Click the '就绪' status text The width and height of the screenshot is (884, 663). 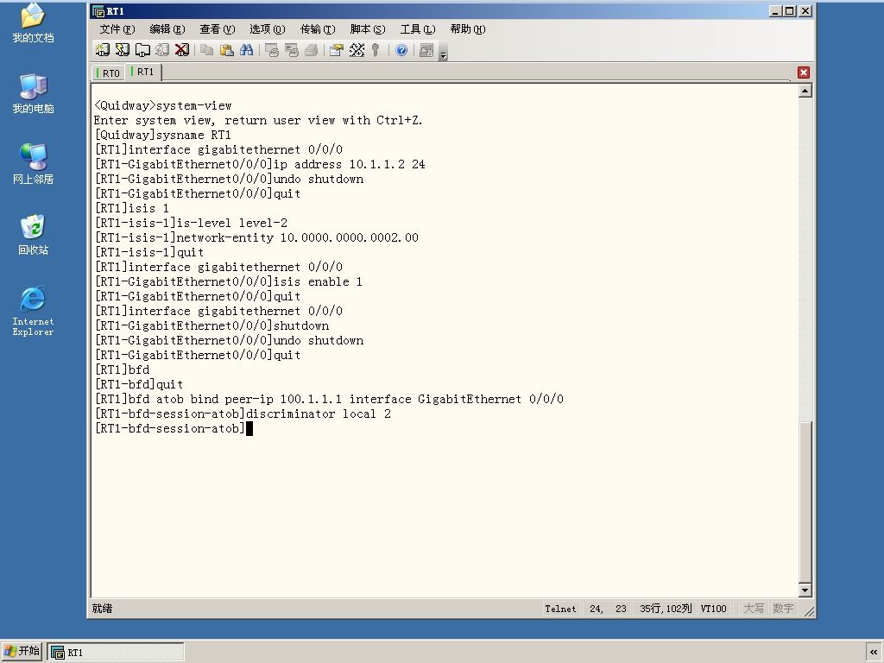[102, 609]
